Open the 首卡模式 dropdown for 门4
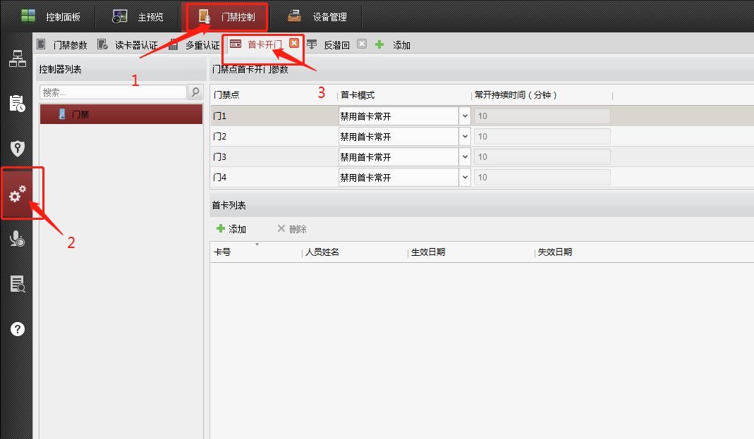Viewport: 754px width, 439px height. coord(465,178)
